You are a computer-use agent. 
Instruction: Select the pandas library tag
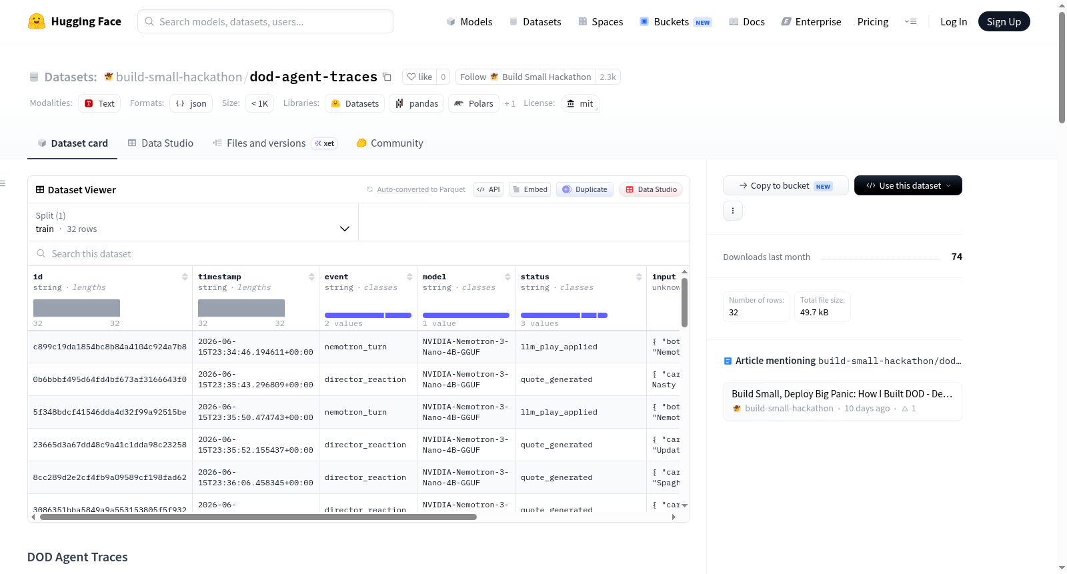coord(417,103)
